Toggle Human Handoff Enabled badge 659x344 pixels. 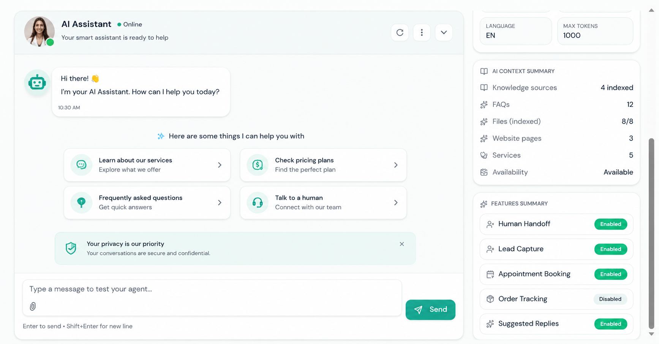pyautogui.click(x=611, y=224)
